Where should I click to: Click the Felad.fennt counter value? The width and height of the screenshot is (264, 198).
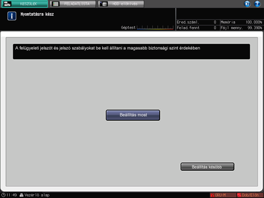[x=215, y=28]
